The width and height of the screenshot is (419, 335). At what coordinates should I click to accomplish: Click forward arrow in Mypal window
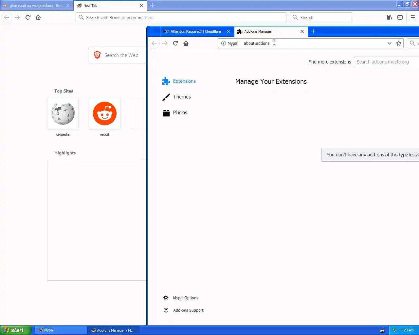click(x=165, y=43)
